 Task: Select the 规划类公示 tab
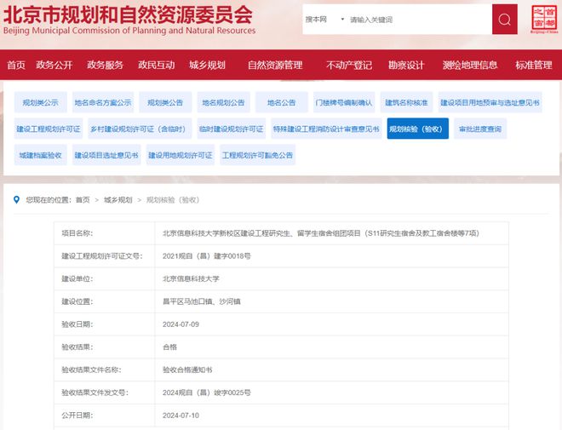[40, 103]
